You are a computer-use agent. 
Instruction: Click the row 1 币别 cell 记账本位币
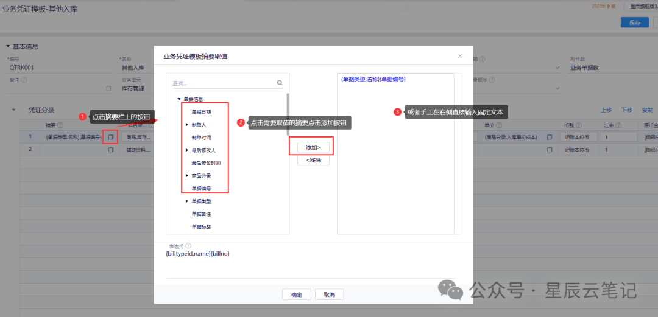578,137
